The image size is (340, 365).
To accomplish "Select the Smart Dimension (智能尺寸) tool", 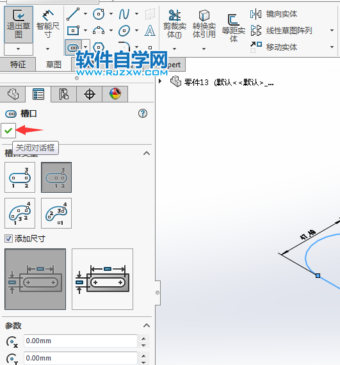I will [48, 24].
